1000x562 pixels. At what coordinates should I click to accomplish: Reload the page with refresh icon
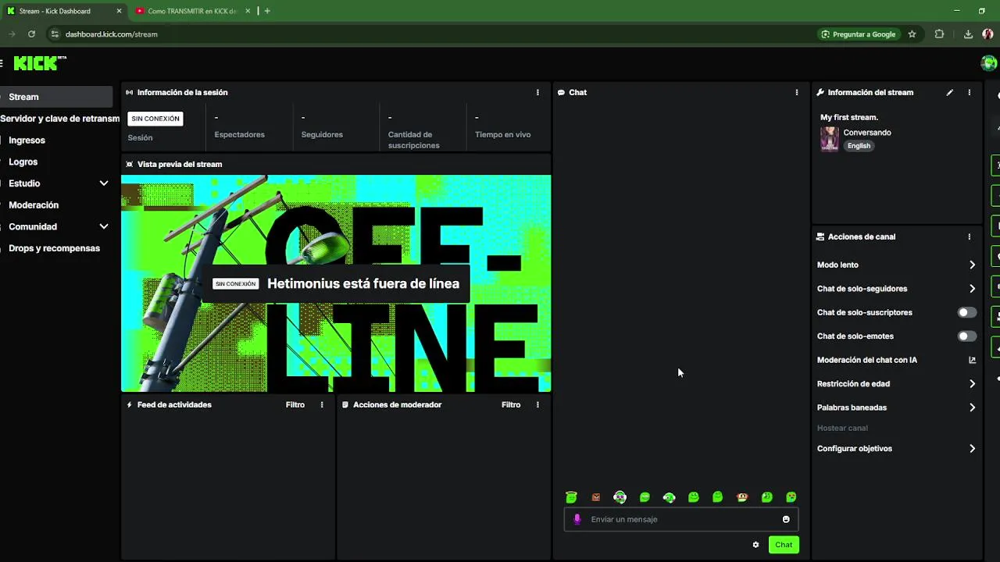(x=31, y=34)
